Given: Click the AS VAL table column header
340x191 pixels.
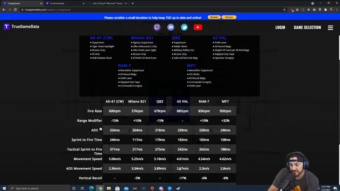Looking at the screenshot, I should point(182,101).
